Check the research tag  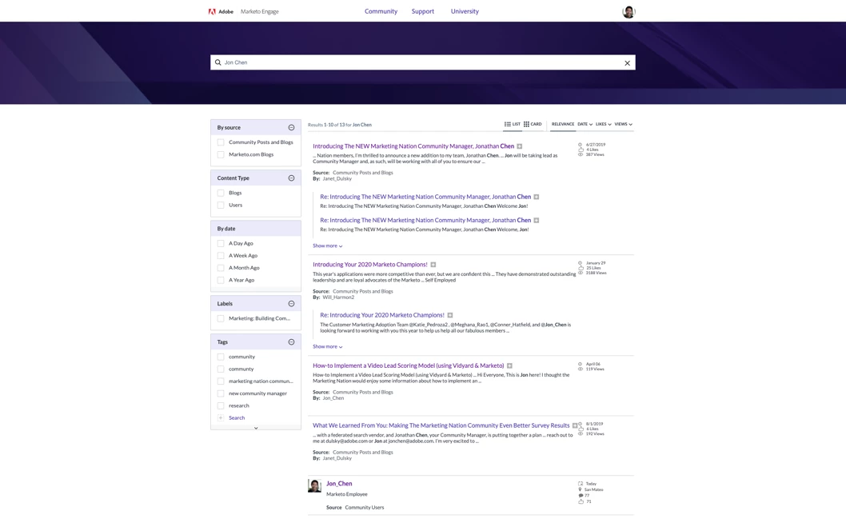(x=221, y=405)
